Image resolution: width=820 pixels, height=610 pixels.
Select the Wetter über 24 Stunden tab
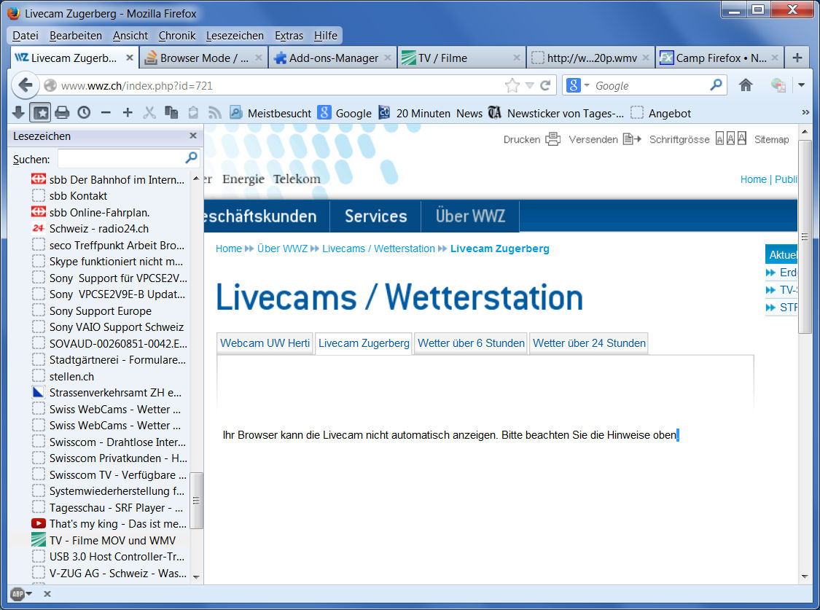pos(589,343)
